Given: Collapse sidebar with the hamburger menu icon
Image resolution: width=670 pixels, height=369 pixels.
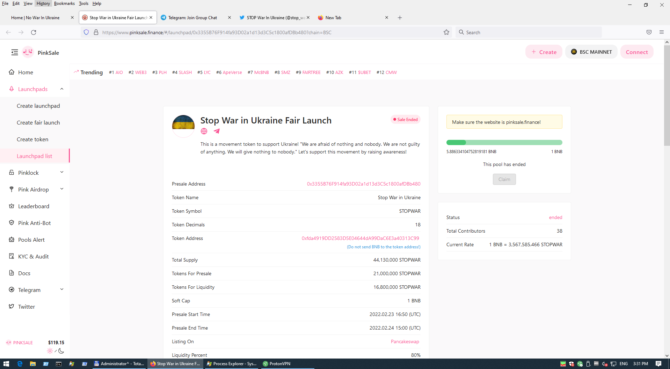Looking at the screenshot, I should click(15, 52).
